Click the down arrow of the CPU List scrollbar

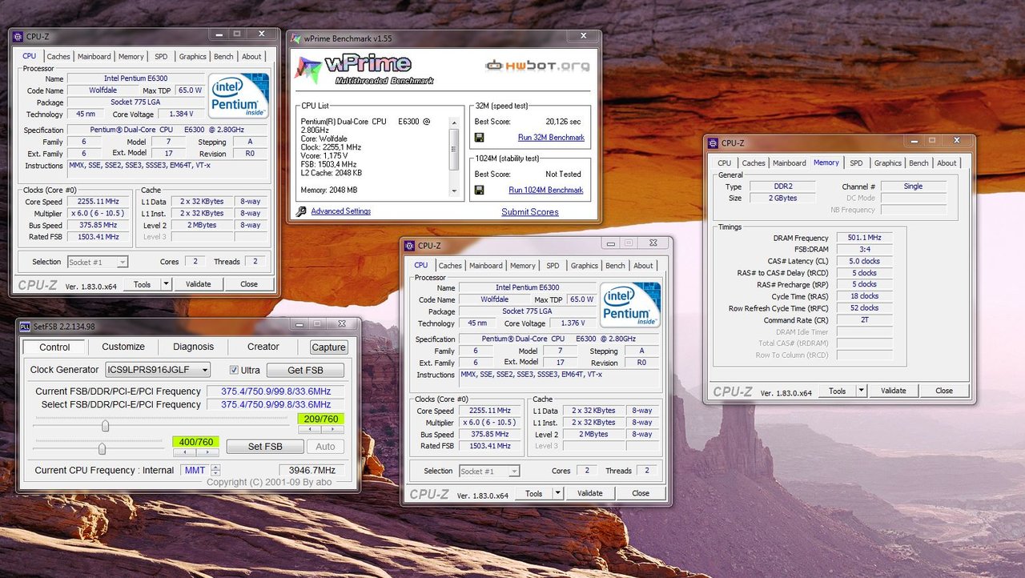click(455, 191)
